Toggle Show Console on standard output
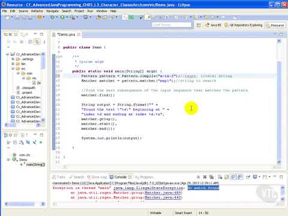The width and height of the screenshot is (288, 216). (233, 177)
